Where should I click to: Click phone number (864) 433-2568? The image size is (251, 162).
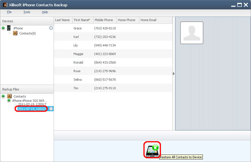tap(105, 62)
